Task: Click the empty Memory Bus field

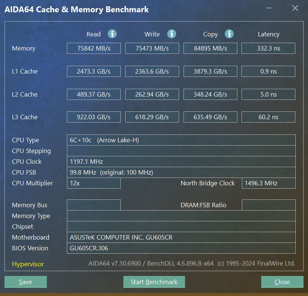Action: (x=94, y=205)
